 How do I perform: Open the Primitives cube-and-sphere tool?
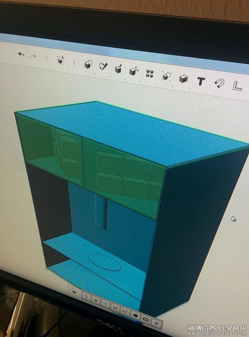point(88,64)
